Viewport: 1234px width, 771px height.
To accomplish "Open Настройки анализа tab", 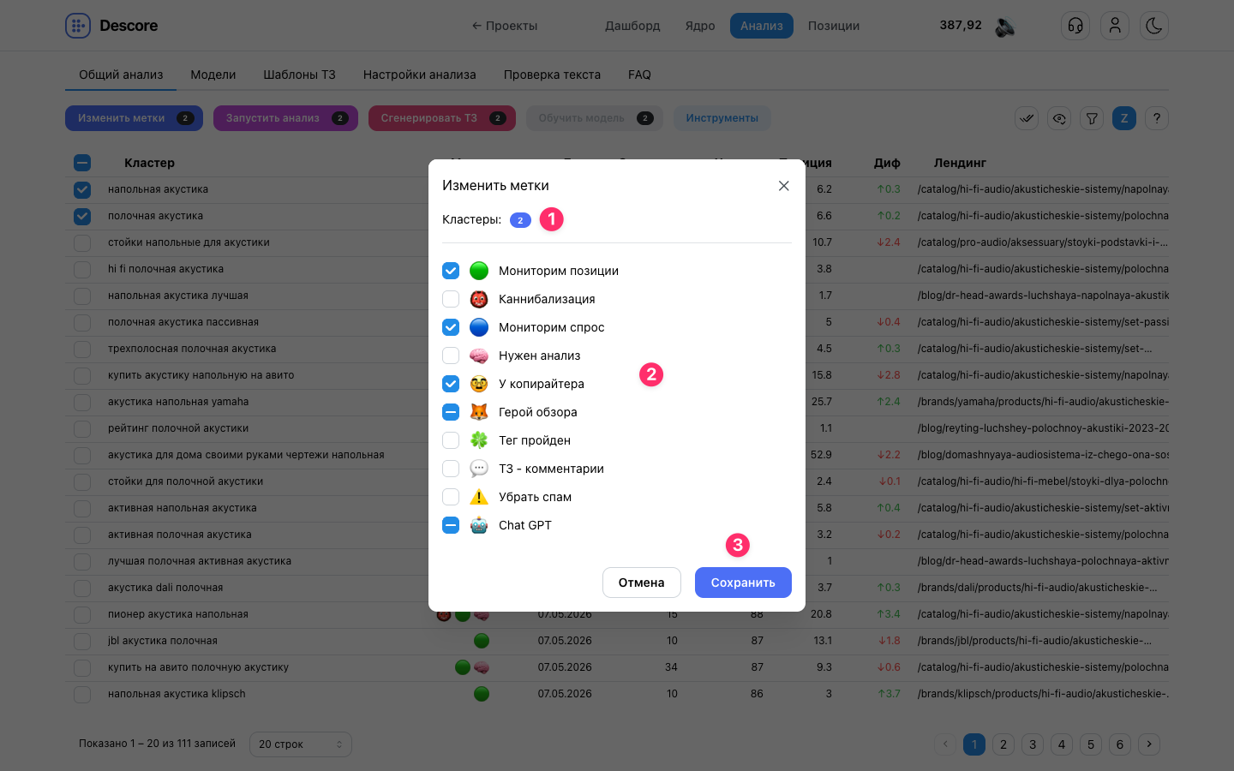I will point(419,75).
